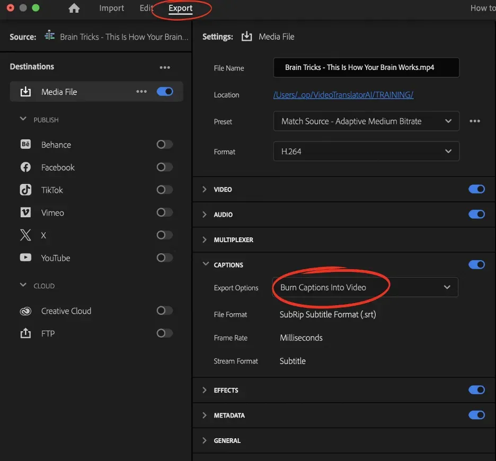Disable the Media File destination toggle

tap(165, 92)
